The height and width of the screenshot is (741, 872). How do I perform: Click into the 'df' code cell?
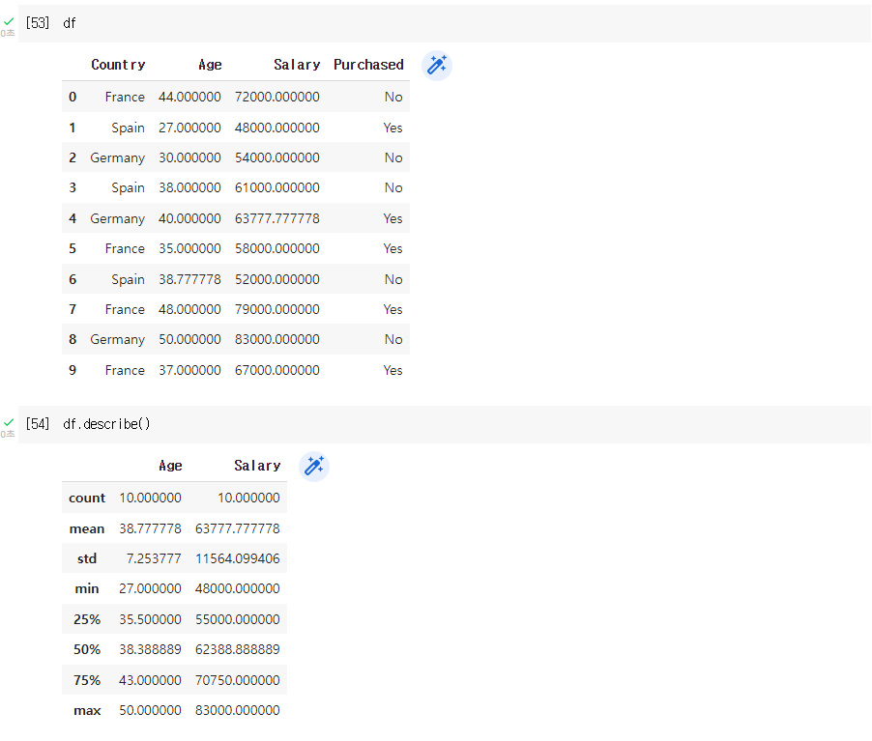coord(445,23)
